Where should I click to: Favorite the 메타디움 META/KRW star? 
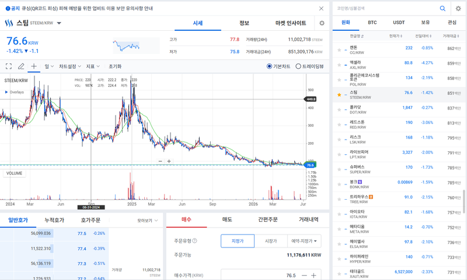339,229
